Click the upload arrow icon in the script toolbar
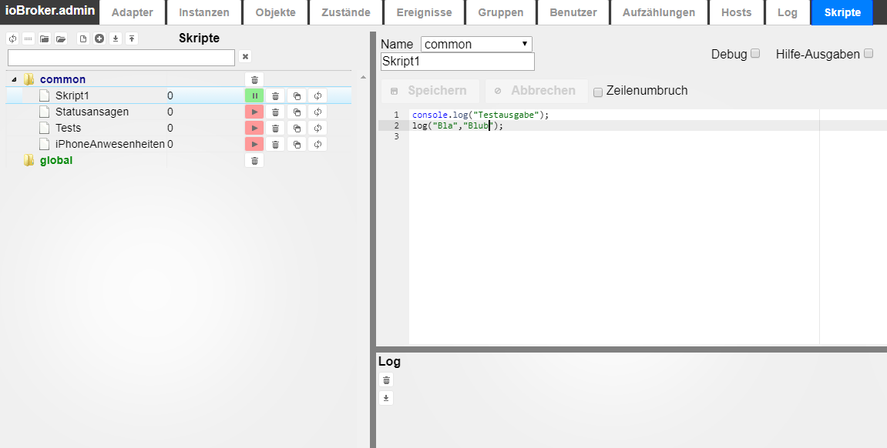887x448 pixels. (x=132, y=38)
